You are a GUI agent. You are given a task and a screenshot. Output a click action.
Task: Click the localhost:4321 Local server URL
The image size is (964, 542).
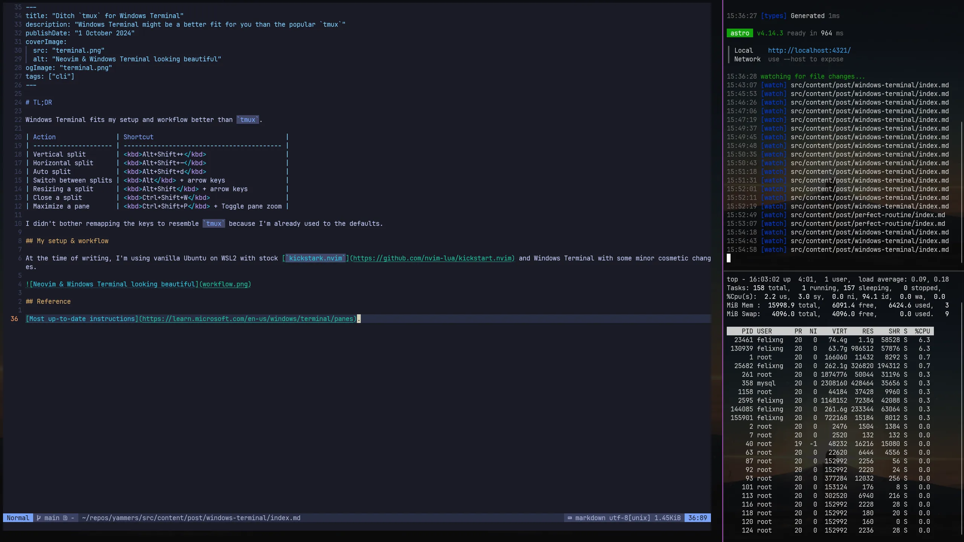(x=809, y=50)
